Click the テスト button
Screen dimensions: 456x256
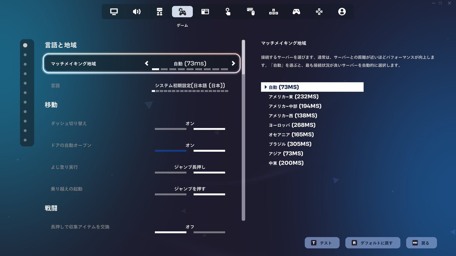[x=322, y=243]
